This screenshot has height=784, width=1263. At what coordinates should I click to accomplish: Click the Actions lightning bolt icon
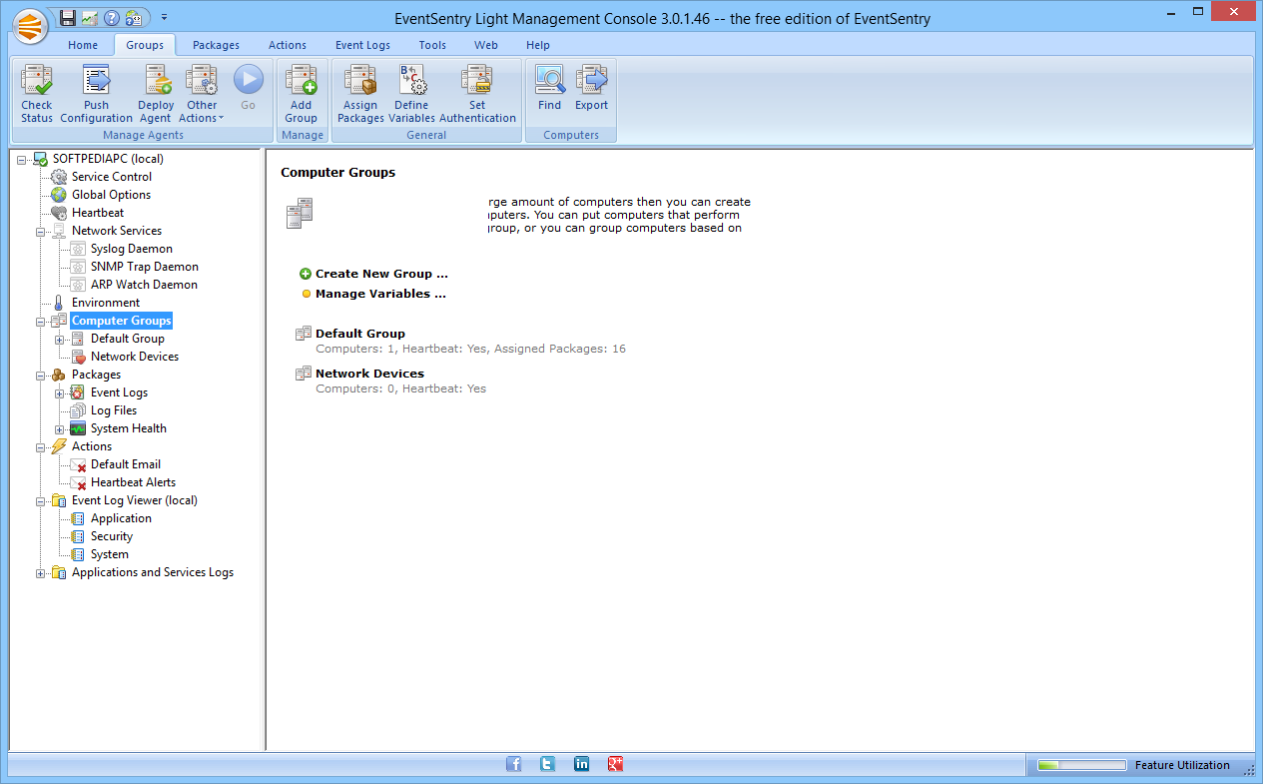[x=59, y=446]
